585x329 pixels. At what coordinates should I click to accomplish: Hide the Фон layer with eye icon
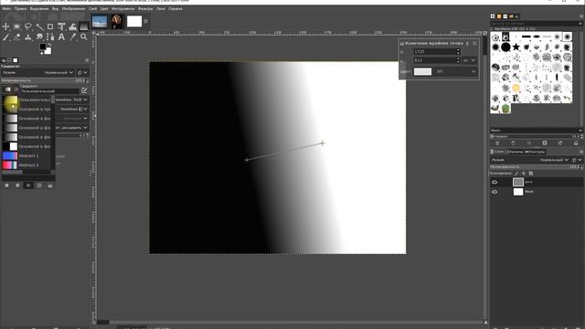click(495, 192)
